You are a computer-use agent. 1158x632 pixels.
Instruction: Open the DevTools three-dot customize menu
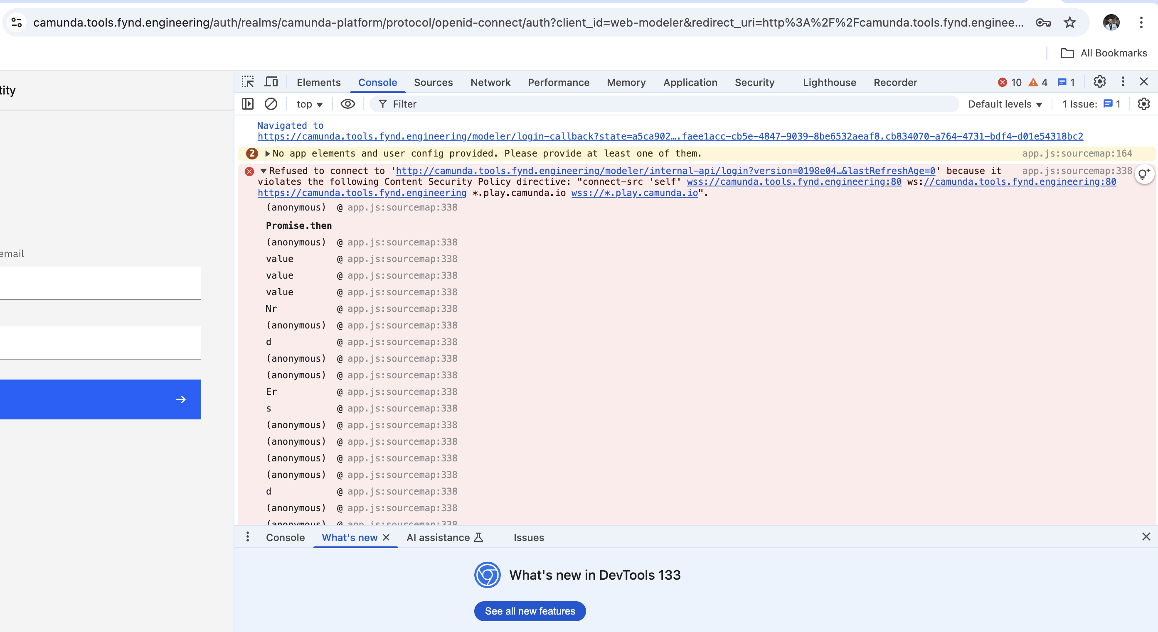[x=1123, y=82]
